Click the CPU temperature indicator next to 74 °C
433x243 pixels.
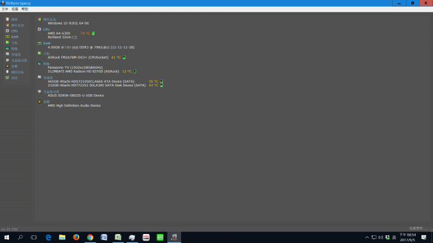point(93,33)
